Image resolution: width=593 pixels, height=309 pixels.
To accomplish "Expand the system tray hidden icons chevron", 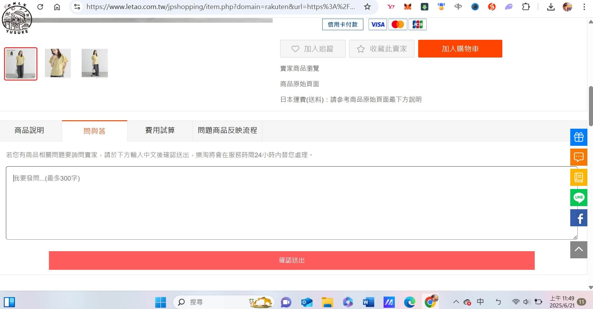I will 456,302.
